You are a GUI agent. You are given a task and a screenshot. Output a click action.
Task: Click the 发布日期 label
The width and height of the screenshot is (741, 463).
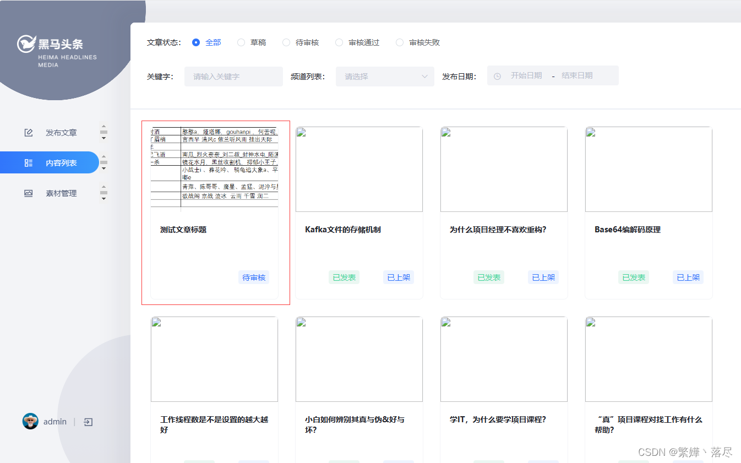459,77
